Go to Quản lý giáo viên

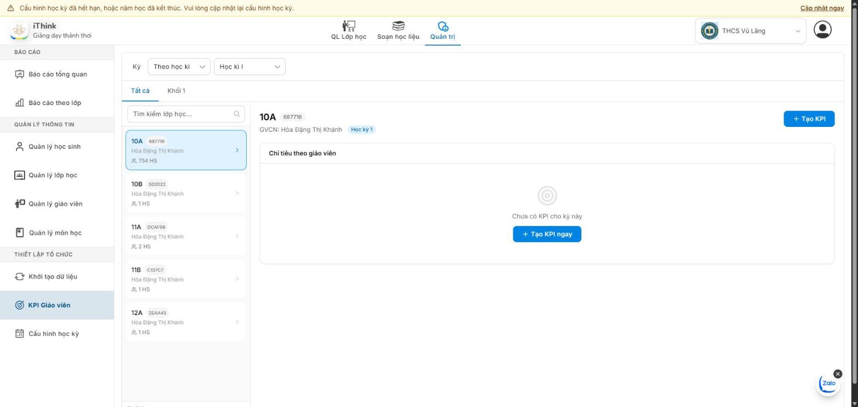point(57,203)
